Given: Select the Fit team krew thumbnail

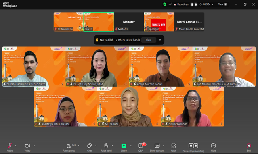Looking at the screenshot, I should 69,22.
